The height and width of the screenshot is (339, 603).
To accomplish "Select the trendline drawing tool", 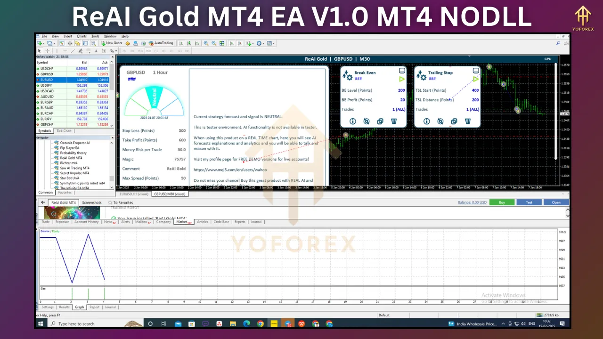I will (73, 51).
